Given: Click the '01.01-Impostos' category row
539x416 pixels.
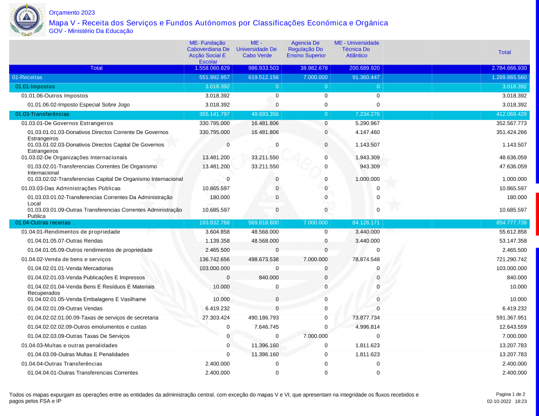Looking at the screenshot, I should (35, 87).
